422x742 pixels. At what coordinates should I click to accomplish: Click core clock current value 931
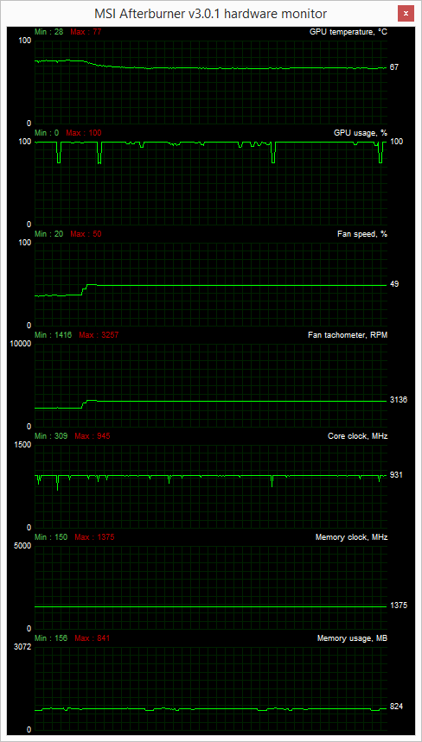(x=396, y=474)
